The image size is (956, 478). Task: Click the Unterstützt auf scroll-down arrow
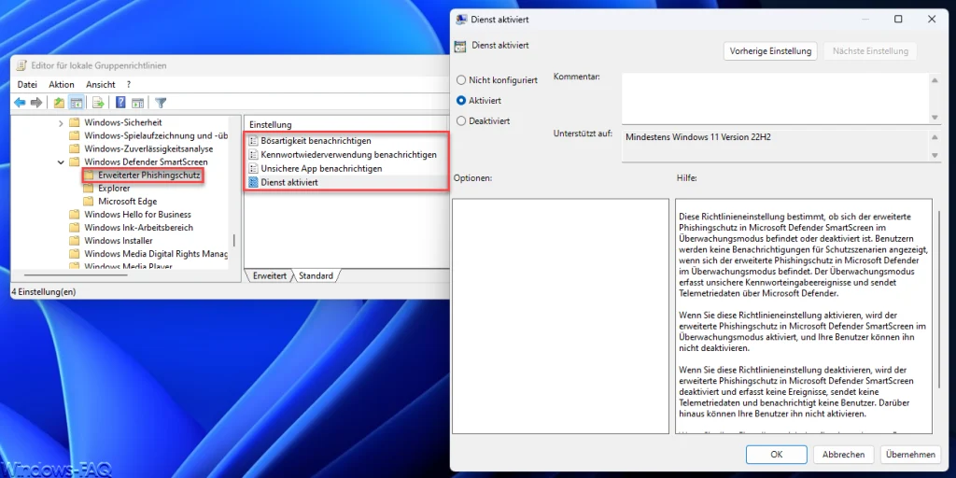(935, 156)
